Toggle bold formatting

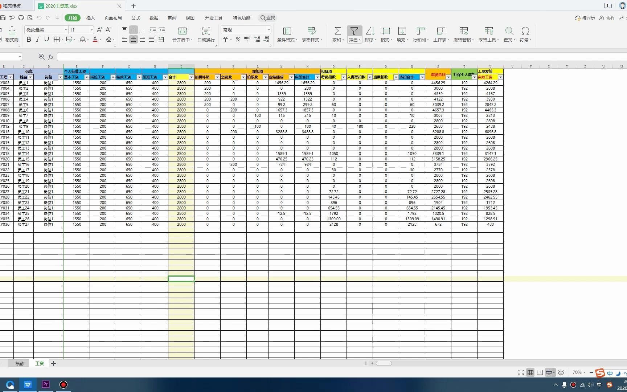tap(29, 40)
